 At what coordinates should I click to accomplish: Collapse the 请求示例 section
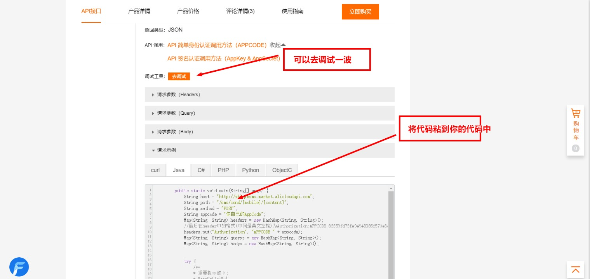point(270,150)
